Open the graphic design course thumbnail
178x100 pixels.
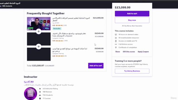point(39,24)
